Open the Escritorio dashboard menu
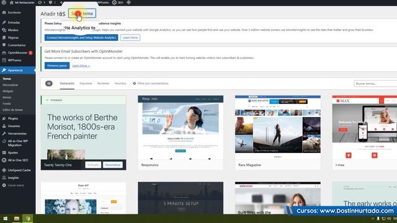This screenshot has width=397, height=223. (14, 12)
